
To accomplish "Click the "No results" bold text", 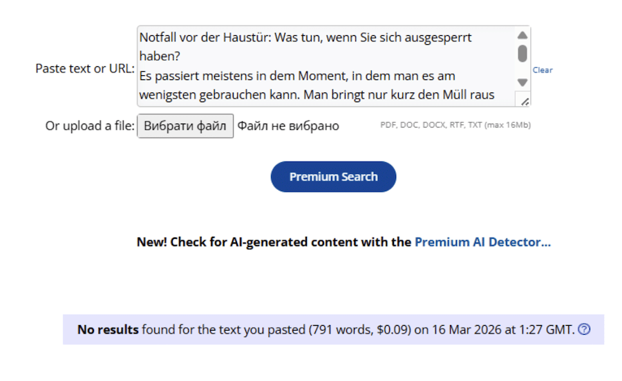I will [108, 329].
